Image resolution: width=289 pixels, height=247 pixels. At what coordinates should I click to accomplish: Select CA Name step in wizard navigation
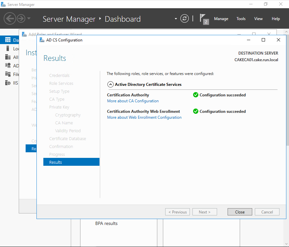pyautogui.click(x=64, y=123)
